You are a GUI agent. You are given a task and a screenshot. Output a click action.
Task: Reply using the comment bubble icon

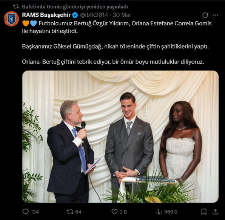[26, 212]
